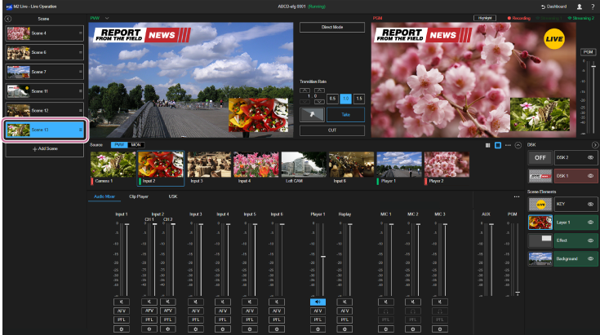The image size is (600, 335).
Task: Click the Add Scene button
Action: pos(44,150)
